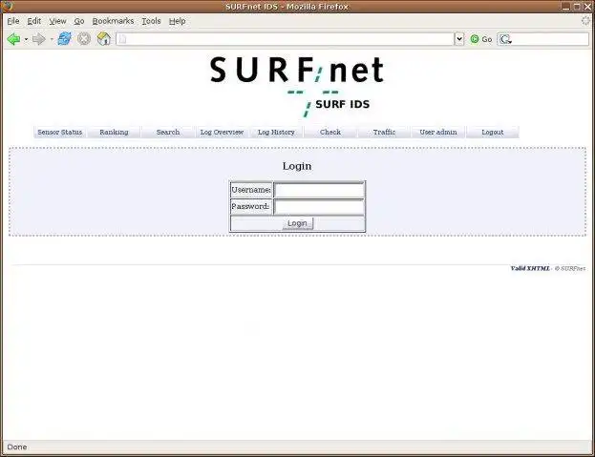Click the green Back arrow button
This screenshot has height=457, width=595.
(x=13, y=39)
